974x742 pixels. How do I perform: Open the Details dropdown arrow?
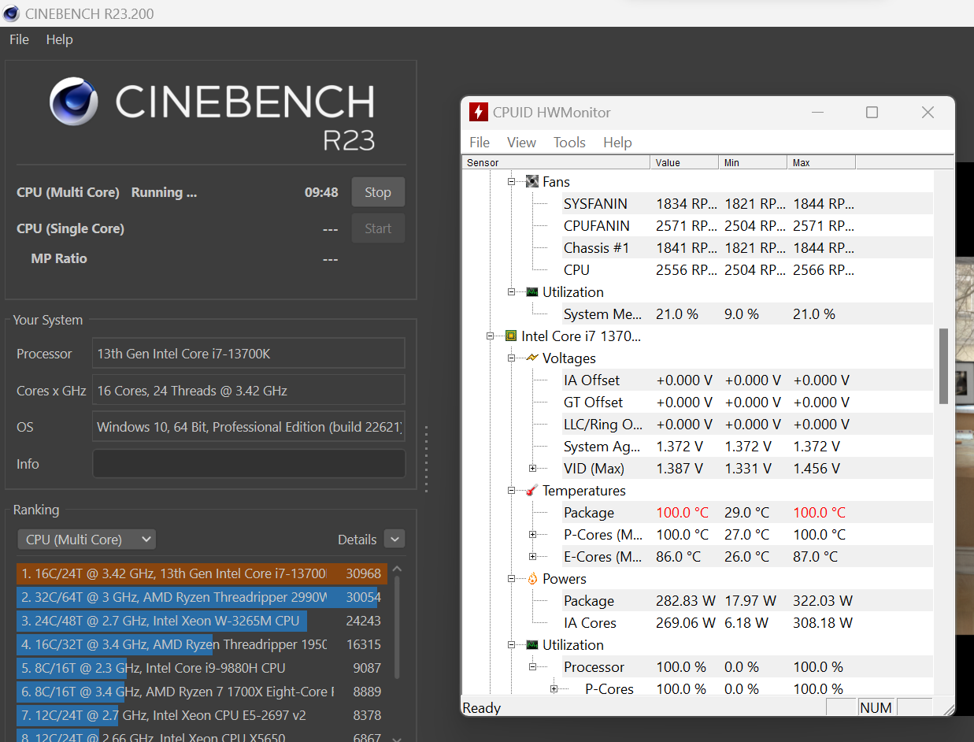point(395,540)
